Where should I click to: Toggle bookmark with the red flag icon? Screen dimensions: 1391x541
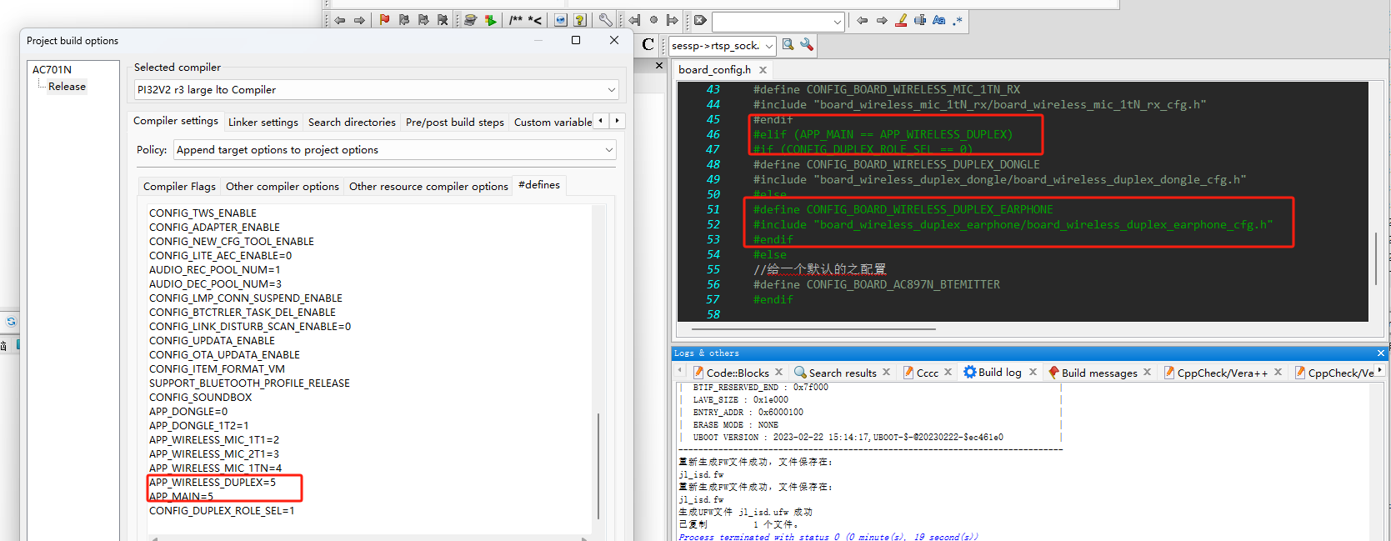pos(384,20)
